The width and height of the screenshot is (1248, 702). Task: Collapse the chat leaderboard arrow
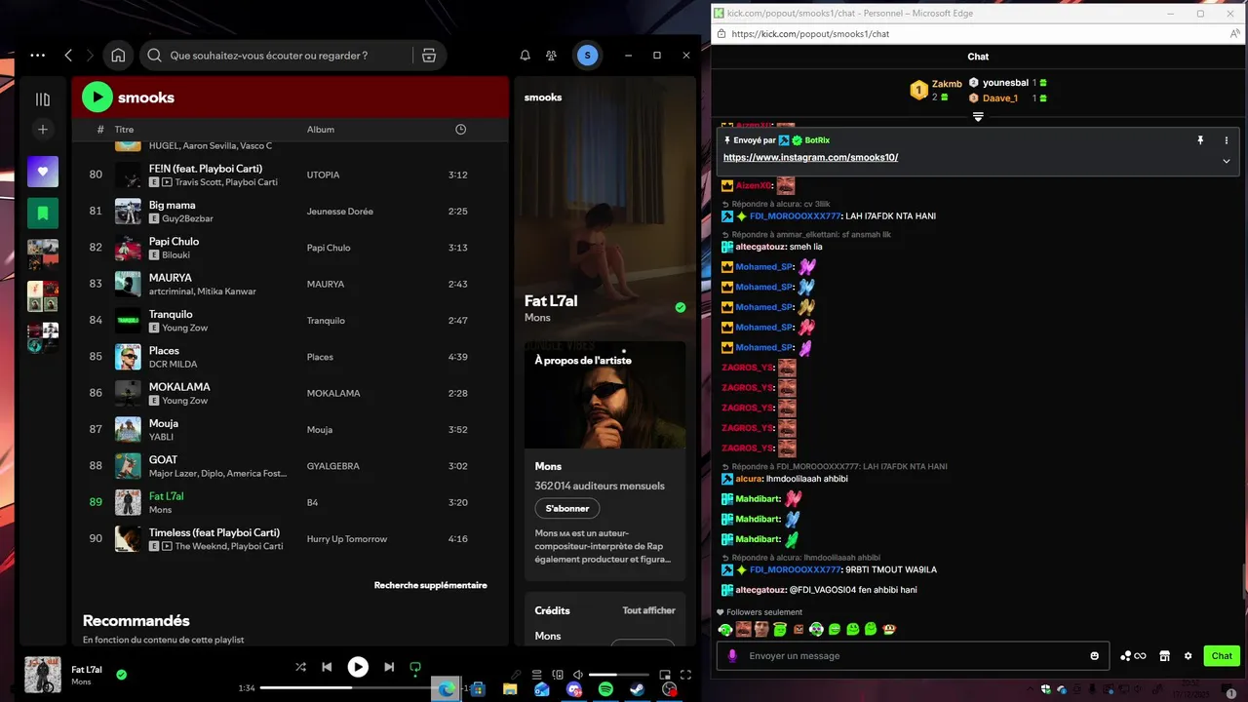pyautogui.click(x=978, y=117)
